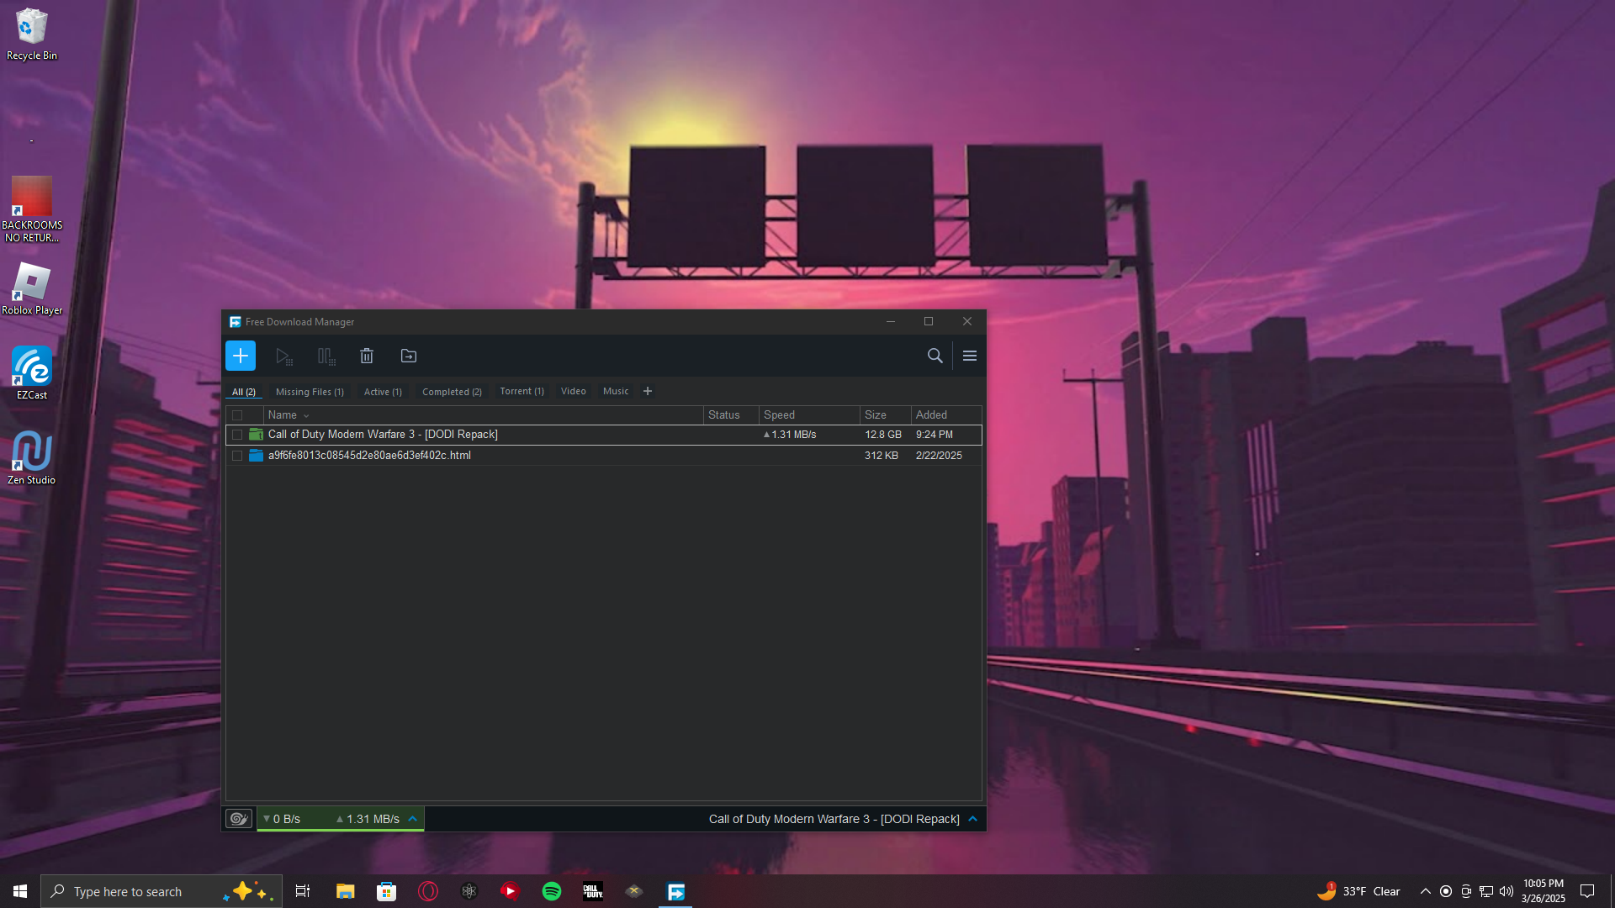
Task: Open the hamburger main menu
Action: tap(970, 356)
